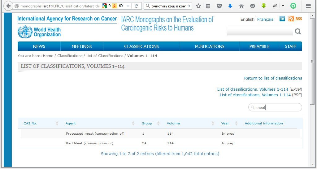Image resolution: width=317 pixels, height=169 pixels.
Task: Click the Classifications breadcrumb link
Action: pyautogui.click(x=70, y=56)
